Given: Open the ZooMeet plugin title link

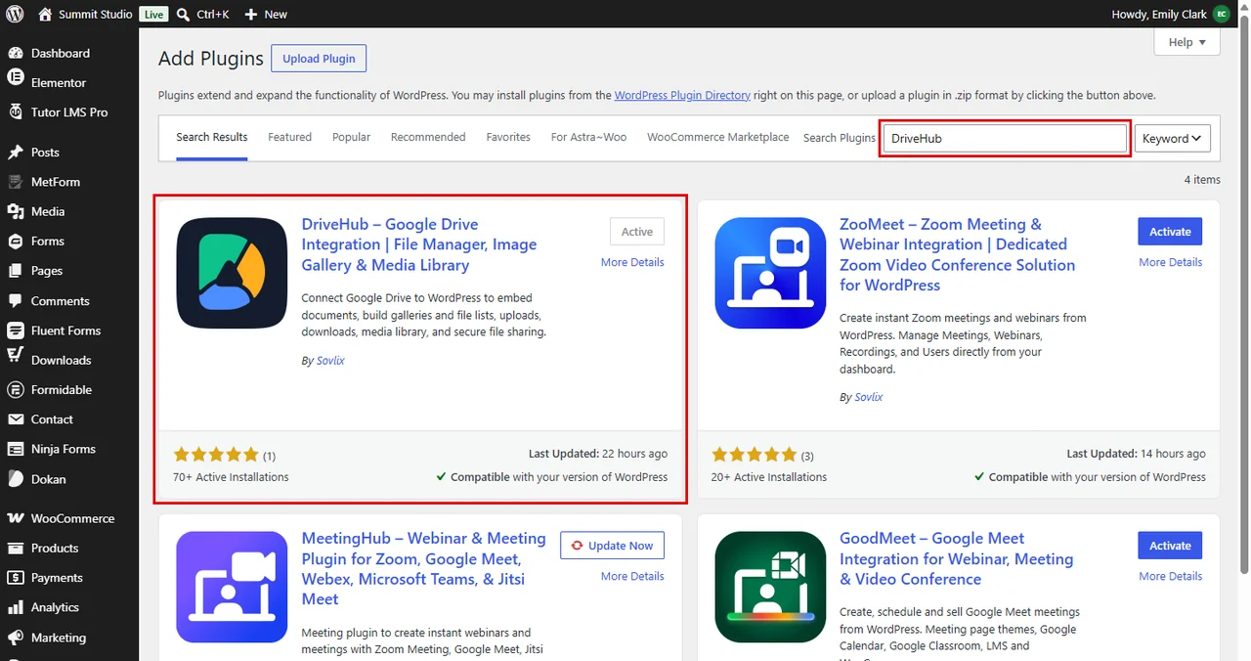Looking at the screenshot, I should [957, 254].
